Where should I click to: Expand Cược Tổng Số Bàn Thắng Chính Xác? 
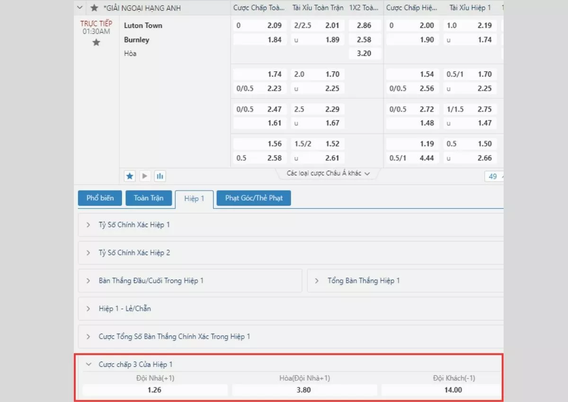click(291, 337)
